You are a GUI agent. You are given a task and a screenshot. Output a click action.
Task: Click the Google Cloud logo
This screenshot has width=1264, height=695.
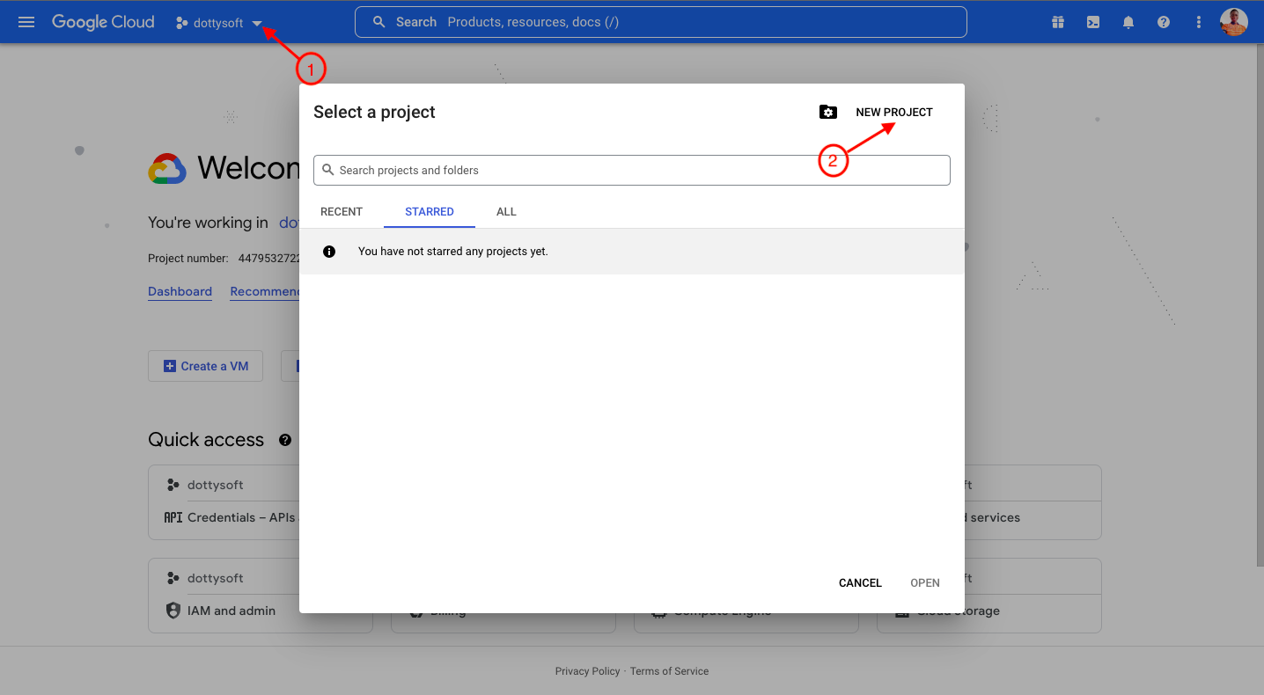click(x=103, y=22)
